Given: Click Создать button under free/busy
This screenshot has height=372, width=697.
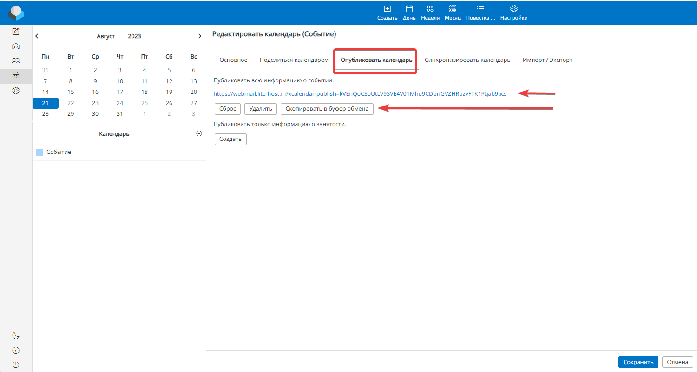Looking at the screenshot, I should pos(230,139).
